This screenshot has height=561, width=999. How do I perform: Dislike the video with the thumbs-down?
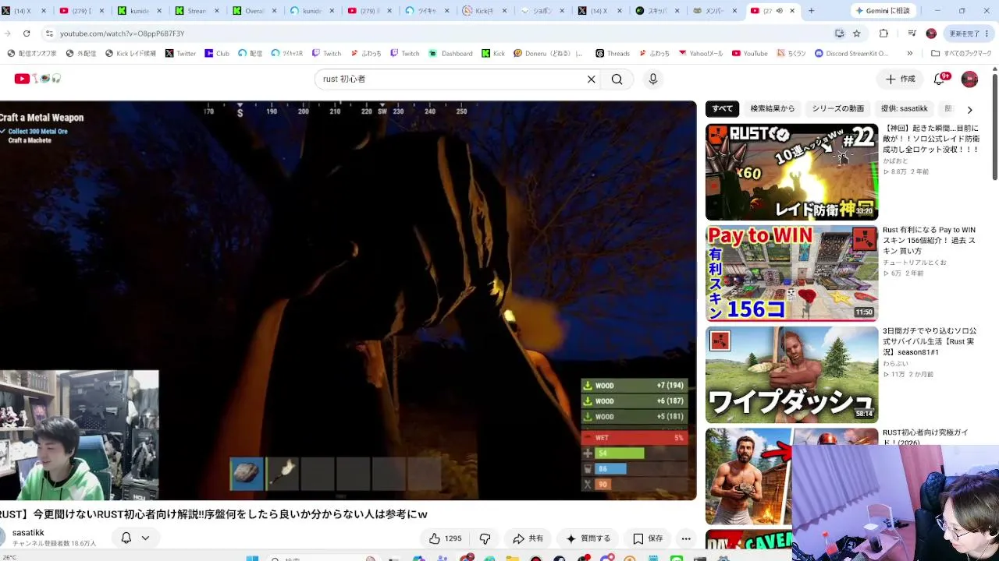pyautogui.click(x=485, y=538)
